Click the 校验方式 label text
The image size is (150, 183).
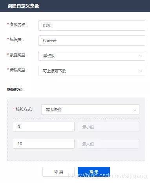24,109
